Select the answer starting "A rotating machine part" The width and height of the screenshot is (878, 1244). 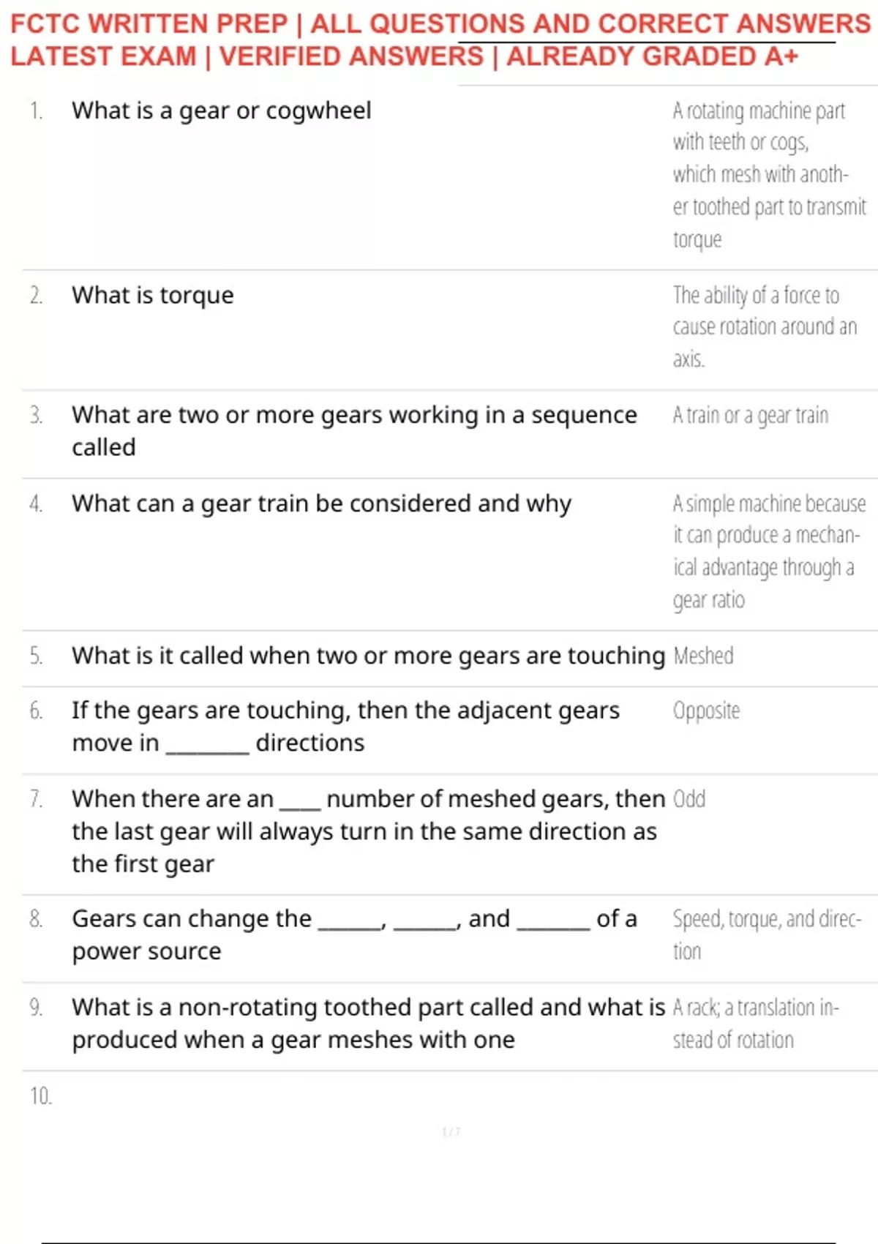pyautogui.click(x=768, y=175)
